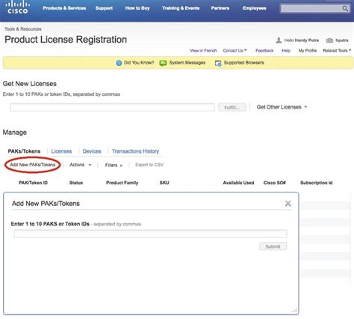Click the Feedback link
Viewport: 354px width, 319px height.
[264, 51]
